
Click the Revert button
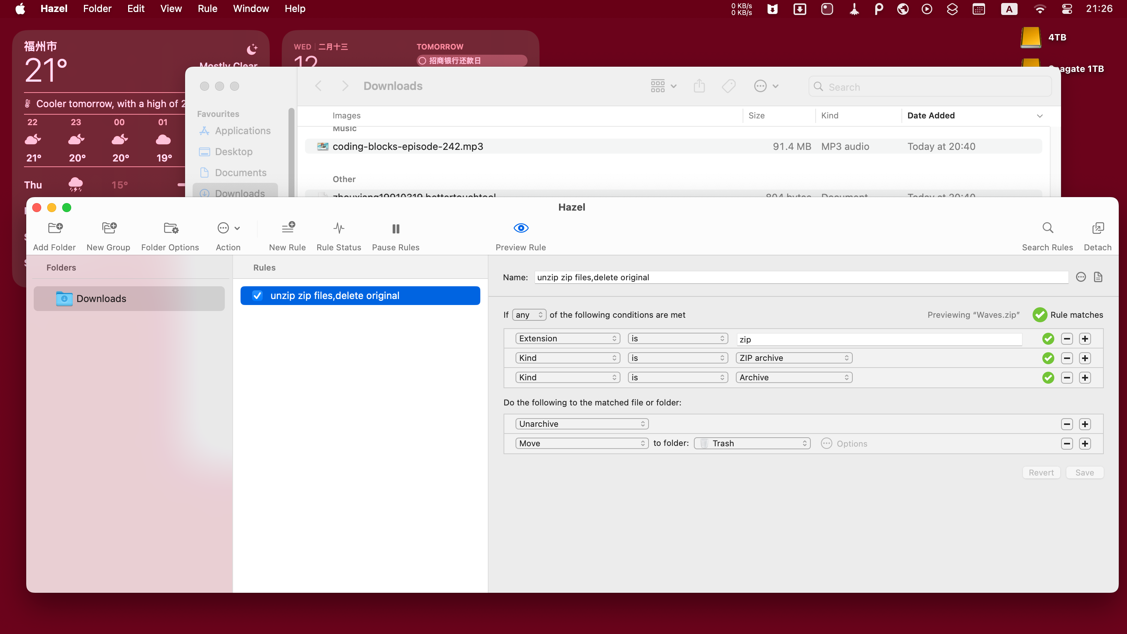1041,473
